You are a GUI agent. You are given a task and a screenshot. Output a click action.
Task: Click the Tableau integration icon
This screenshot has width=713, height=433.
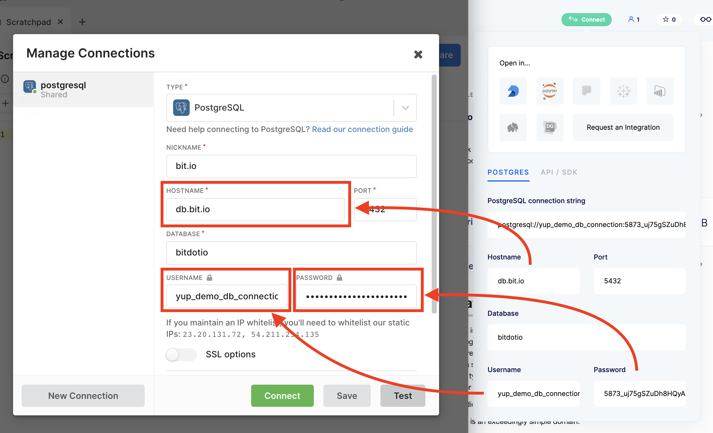[623, 91]
